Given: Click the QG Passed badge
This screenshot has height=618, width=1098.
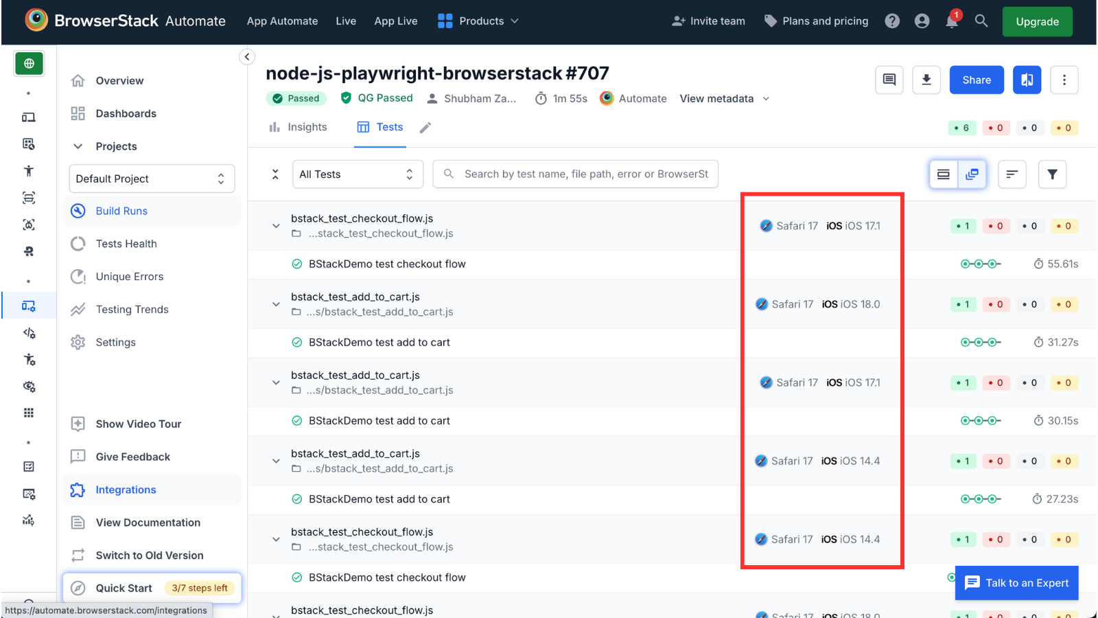Looking at the screenshot, I should coord(377,98).
